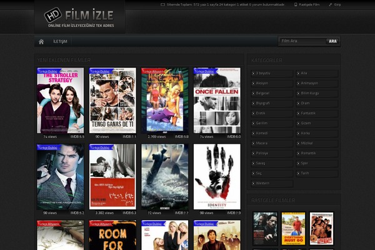Select the Aile category
375x250 pixels.
(x=317, y=74)
